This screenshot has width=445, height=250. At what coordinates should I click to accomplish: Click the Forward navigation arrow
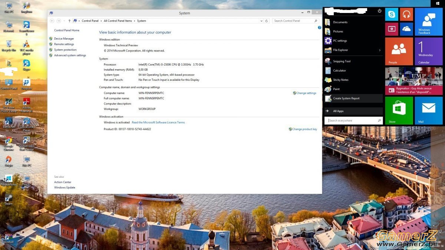pyautogui.click(x=59, y=21)
